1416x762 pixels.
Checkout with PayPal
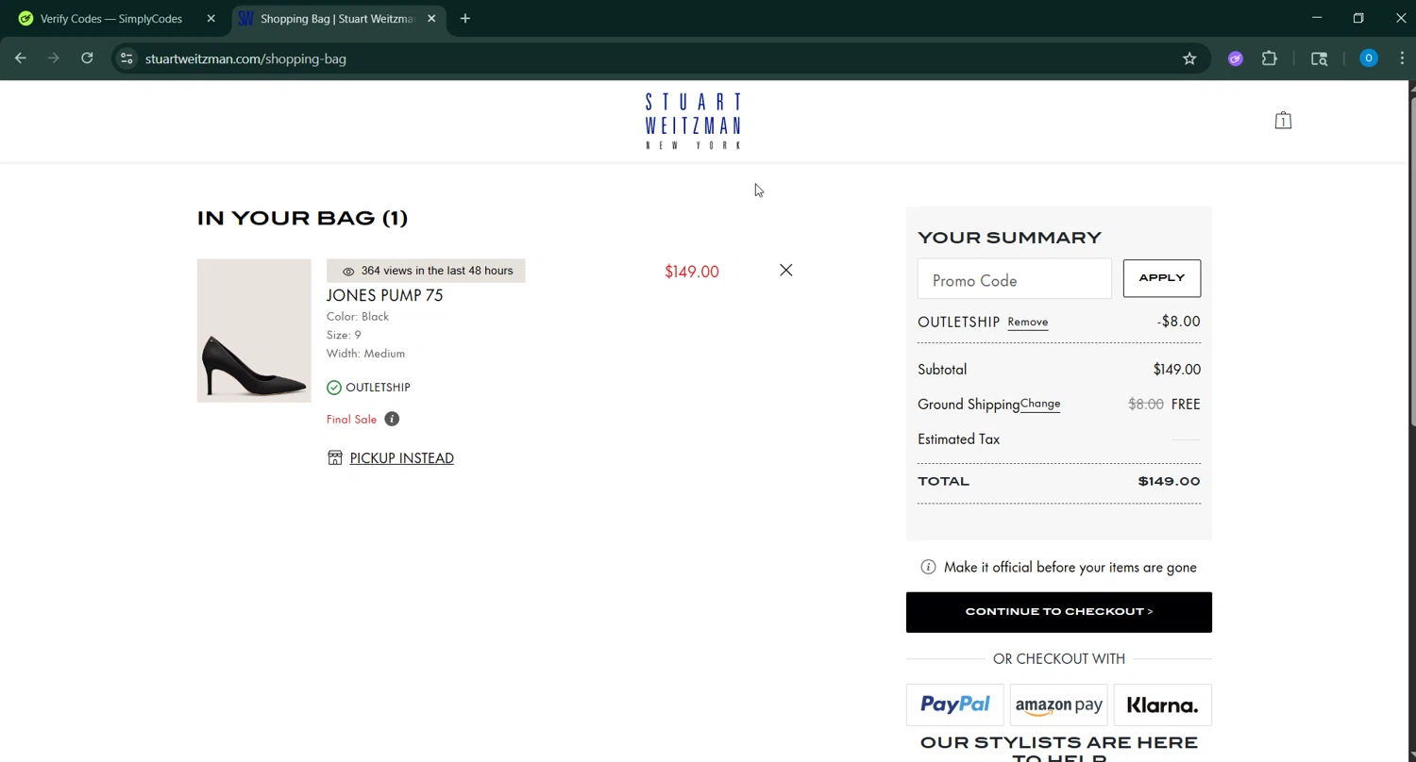(x=955, y=705)
